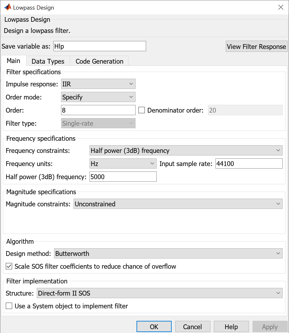The height and width of the screenshot is (333, 289).
Task: Open the Code Generation tab
Action: pos(99,61)
